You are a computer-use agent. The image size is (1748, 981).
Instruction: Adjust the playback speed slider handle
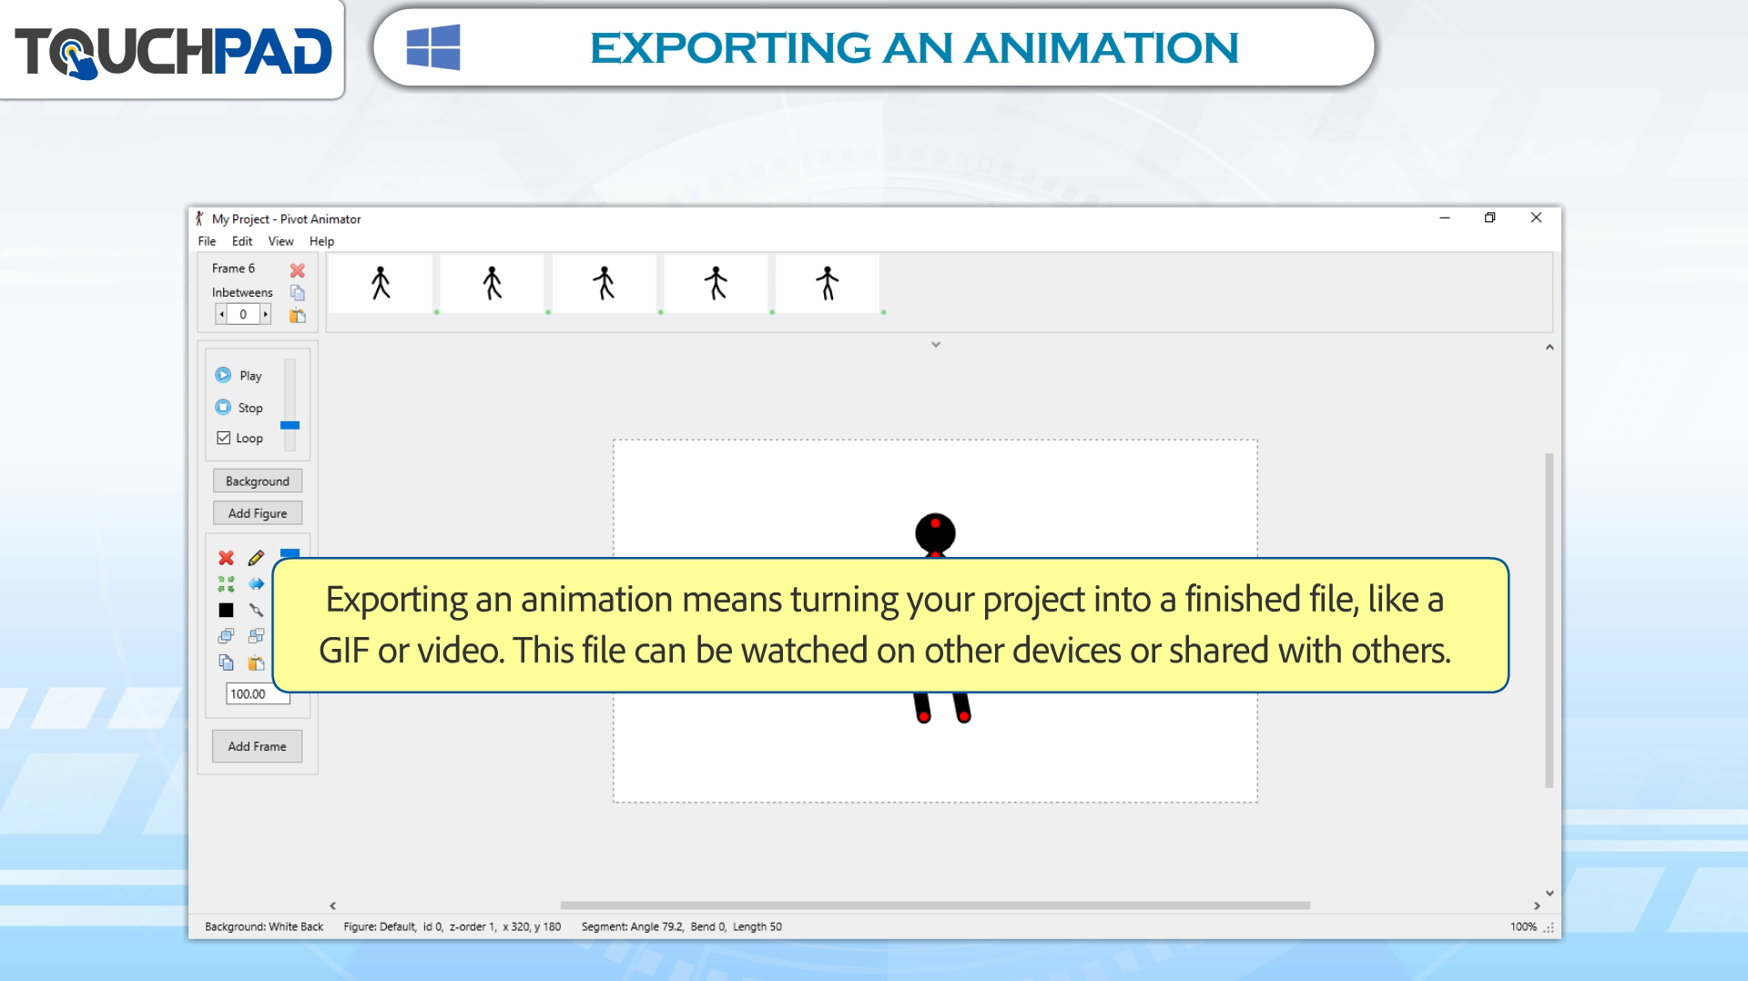(290, 425)
